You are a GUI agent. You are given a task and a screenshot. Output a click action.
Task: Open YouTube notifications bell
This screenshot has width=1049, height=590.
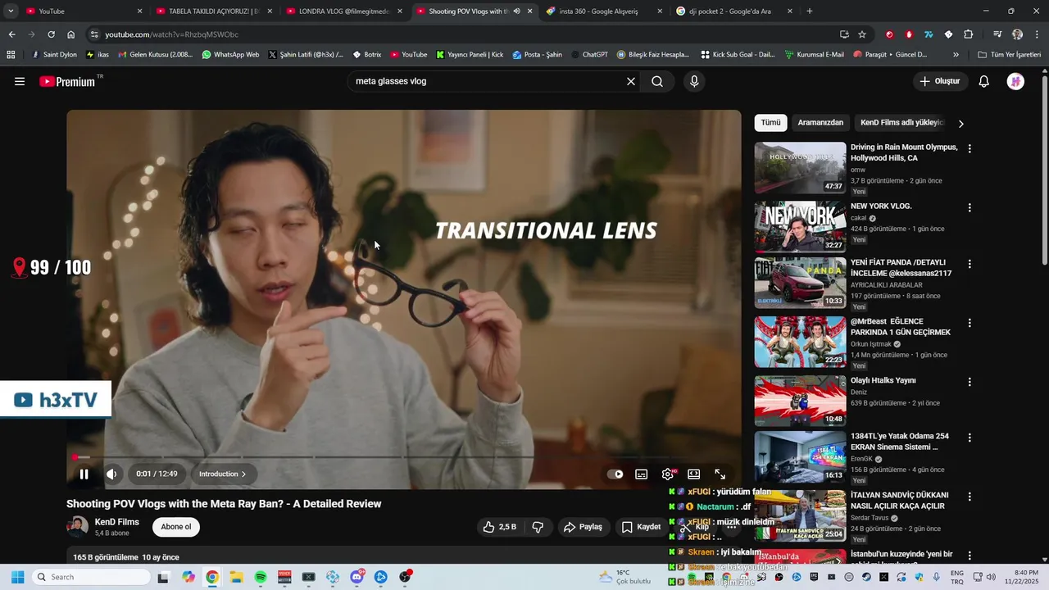pos(984,81)
